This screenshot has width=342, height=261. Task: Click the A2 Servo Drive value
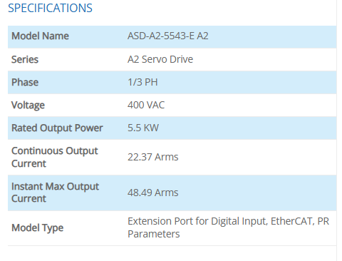click(160, 59)
